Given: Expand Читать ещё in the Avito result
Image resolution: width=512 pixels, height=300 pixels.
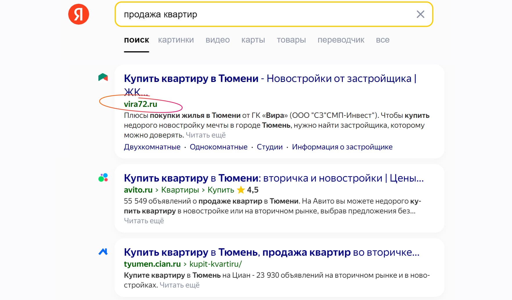Looking at the screenshot, I should 144,221.
